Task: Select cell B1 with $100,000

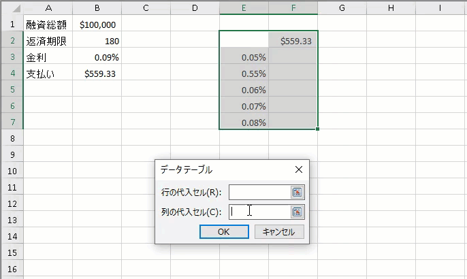Action: click(x=97, y=24)
